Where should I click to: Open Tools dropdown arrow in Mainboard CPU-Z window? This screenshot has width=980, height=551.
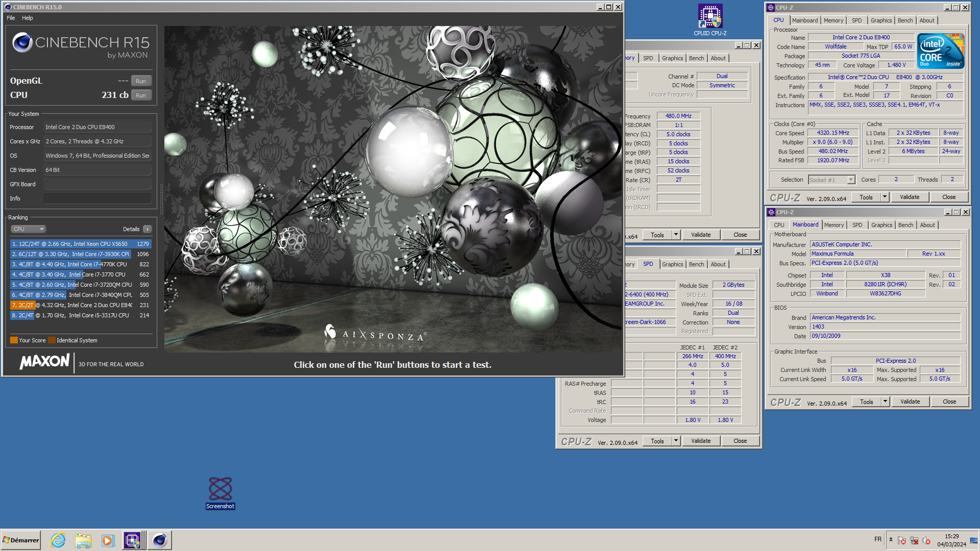(886, 402)
